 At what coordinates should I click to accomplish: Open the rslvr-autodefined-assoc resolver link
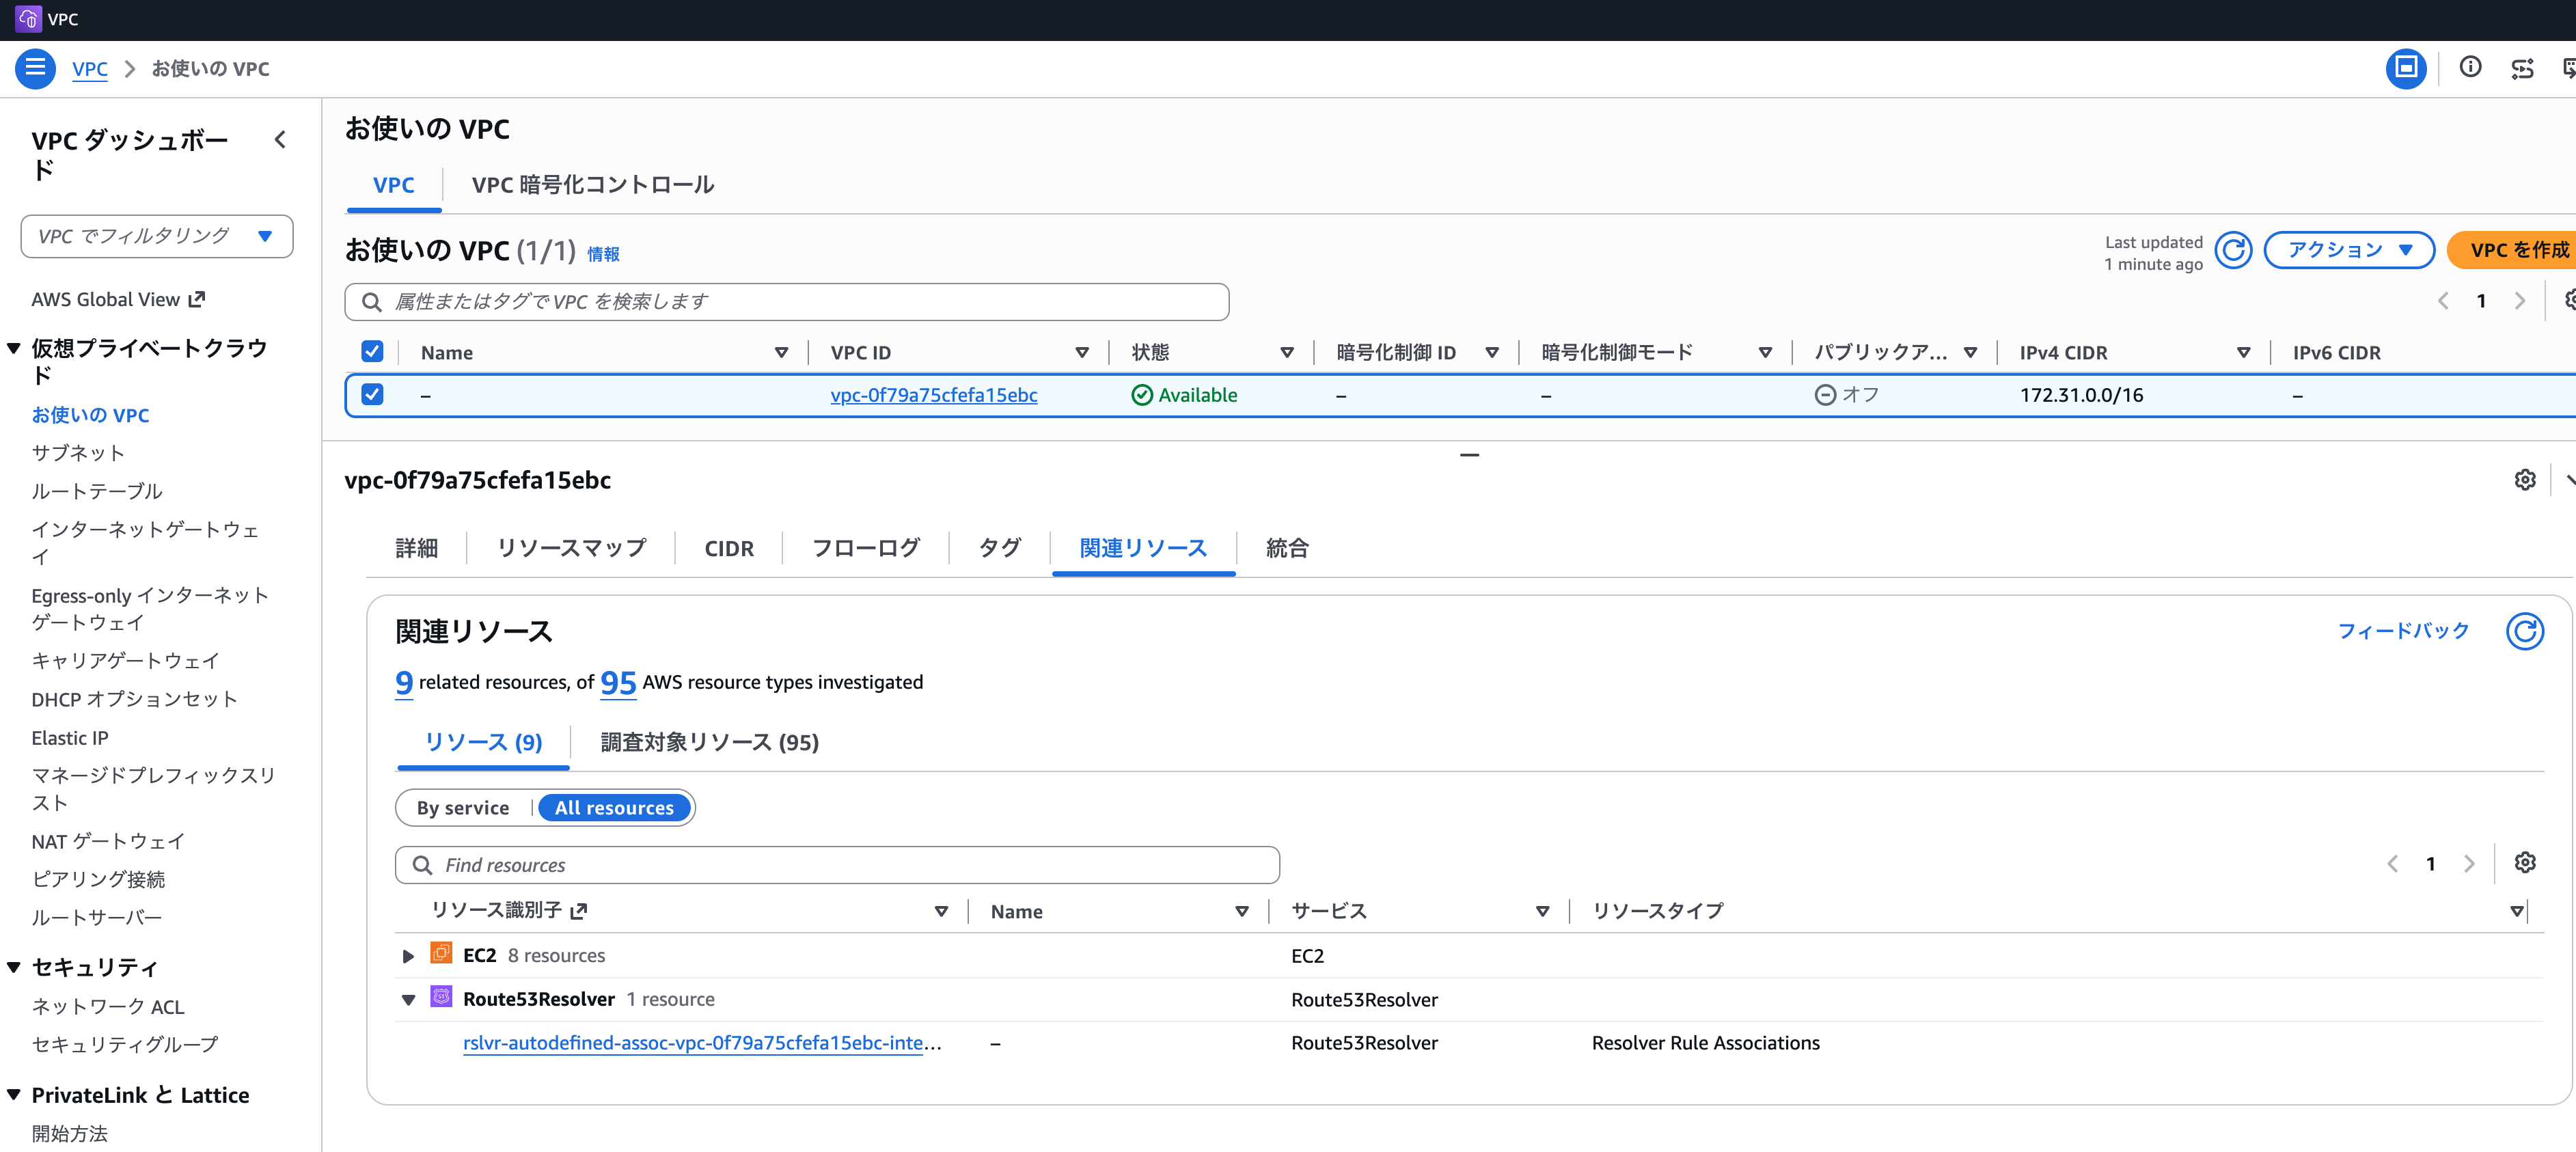tap(702, 1043)
